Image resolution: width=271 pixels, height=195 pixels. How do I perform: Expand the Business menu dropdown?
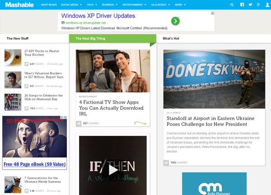point(110,5)
